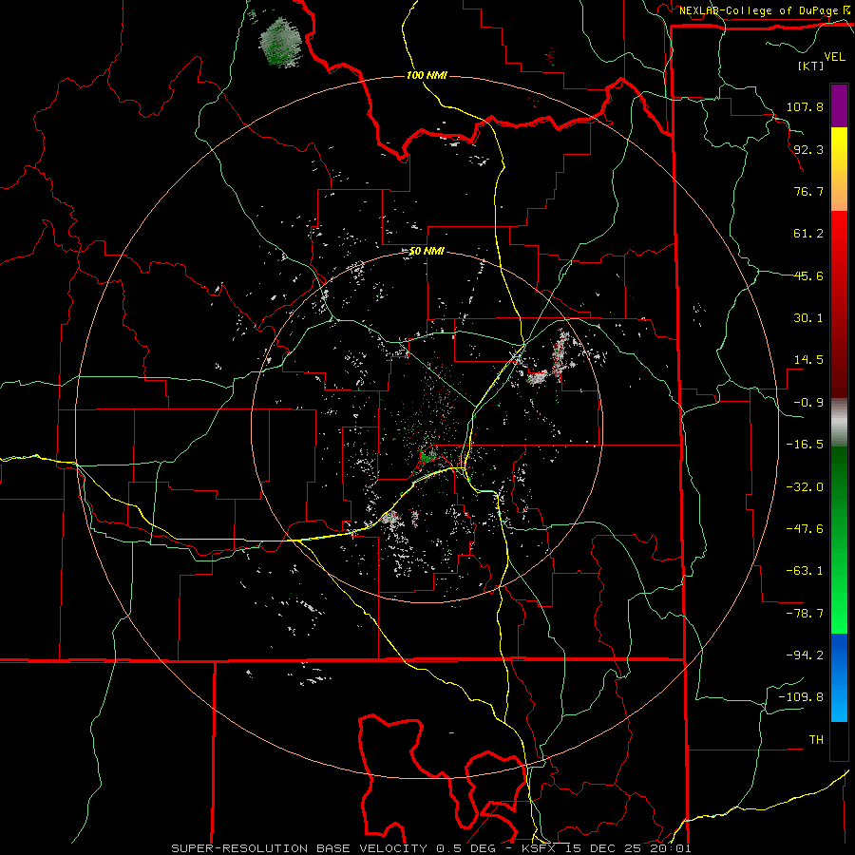Select the 76.7 legend value

[x=808, y=191]
